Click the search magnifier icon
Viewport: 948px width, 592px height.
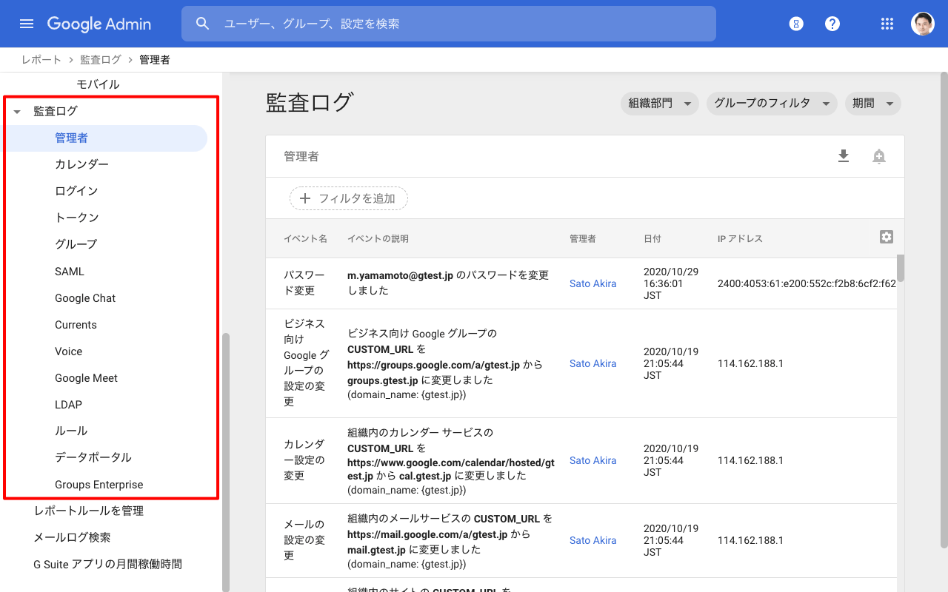203,24
